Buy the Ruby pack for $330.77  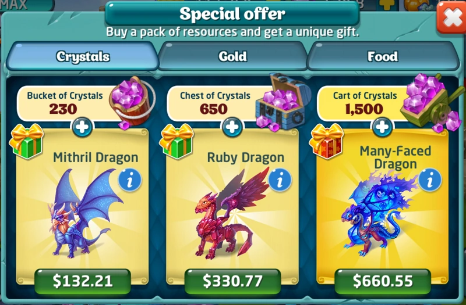[232, 281]
